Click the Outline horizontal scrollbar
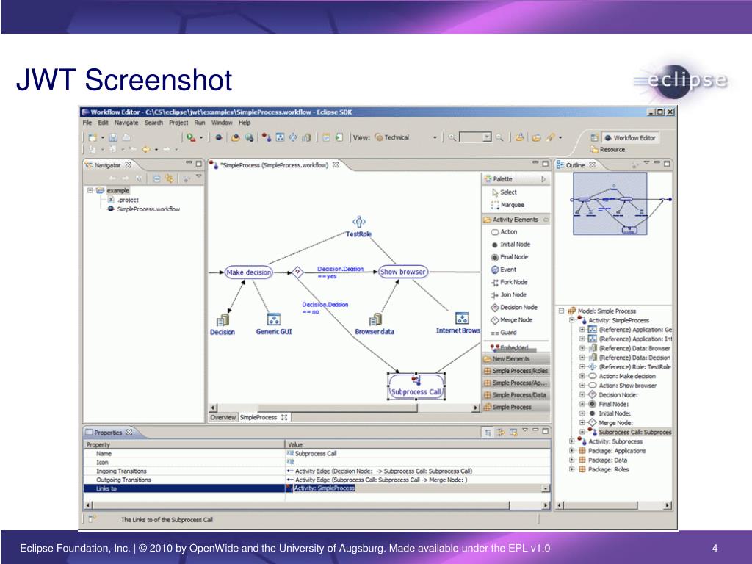This screenshot has width=752, height=564. [613, 505]
